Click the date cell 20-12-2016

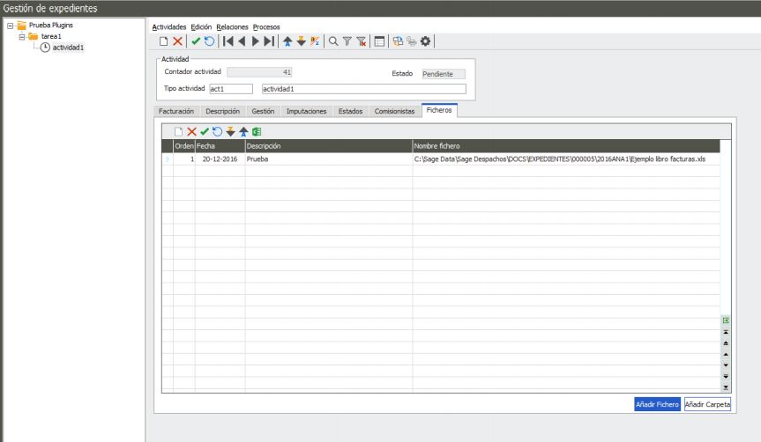coord(220,159)
